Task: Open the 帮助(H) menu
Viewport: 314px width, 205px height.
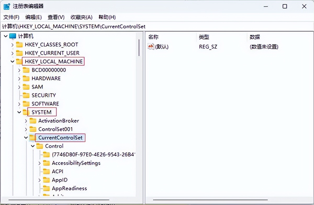Action: pos(107,17)
